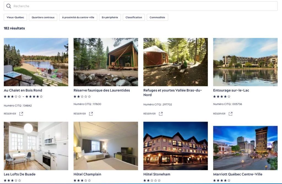This screenshot has height=184, width=282.
Task: Open external link icon for Au Chalet en Bois Rond
Action: click(x=21, y=114)
